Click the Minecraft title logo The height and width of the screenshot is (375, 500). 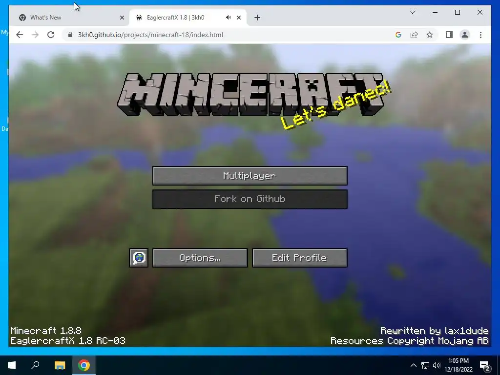[250, 95]
